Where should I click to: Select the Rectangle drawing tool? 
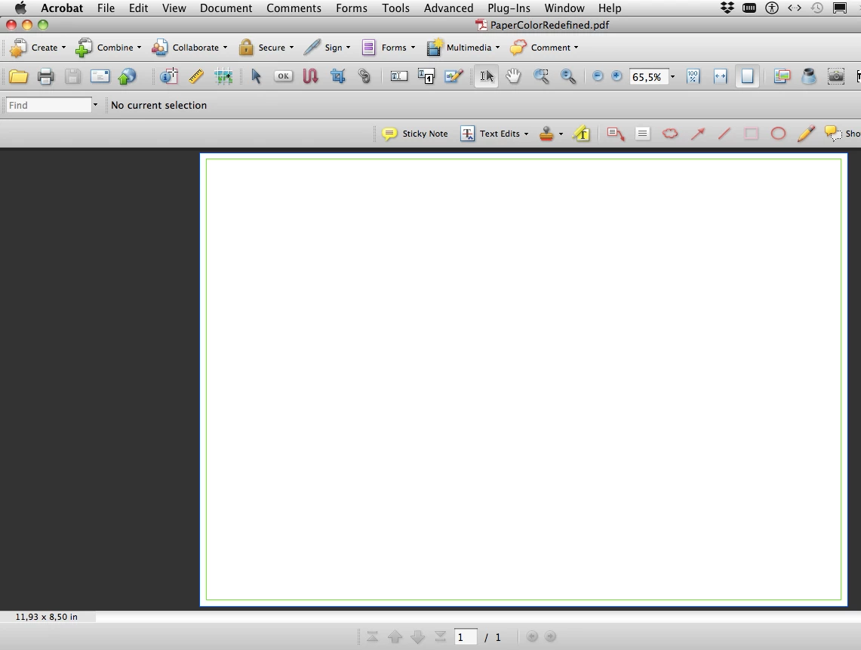pos(751,134)
